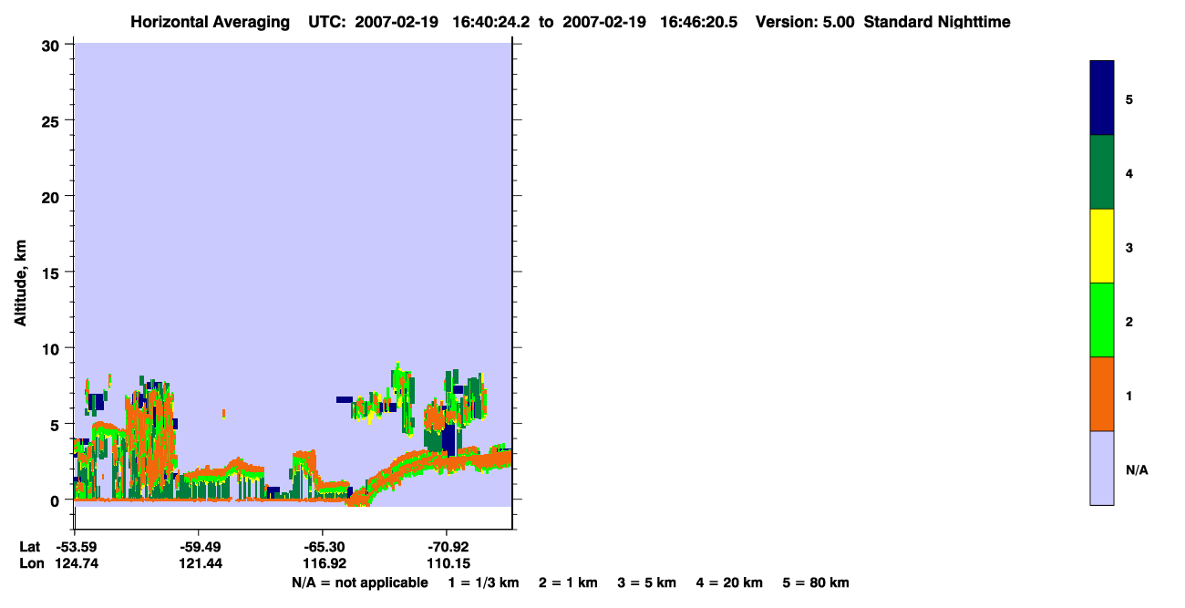Click 'Standard Nighttime' in the title
Viewport: 1185px width, 608px height.
937,22
